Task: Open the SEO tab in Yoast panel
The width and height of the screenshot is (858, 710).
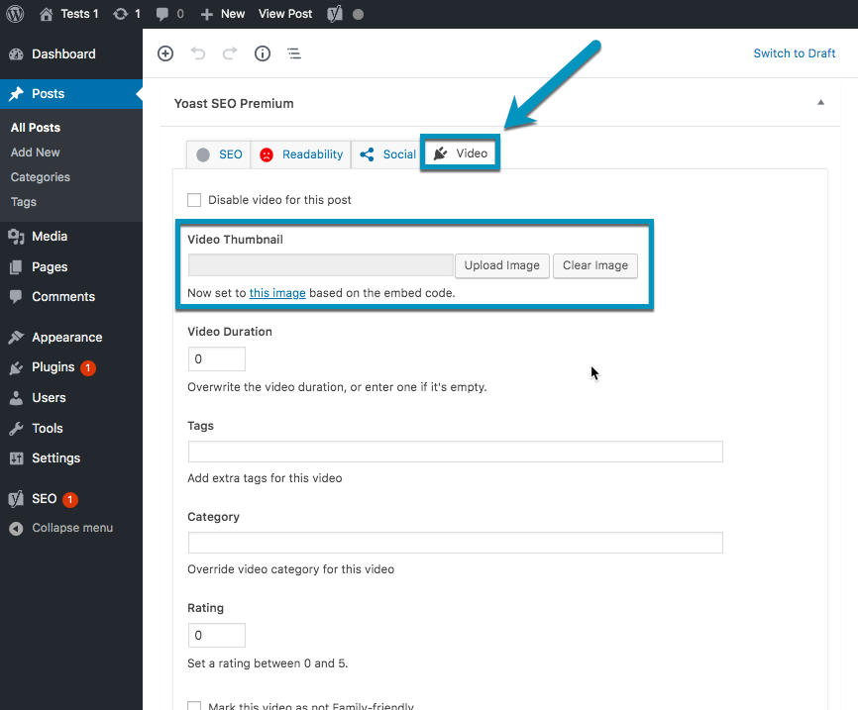Action: pos(219,154)
